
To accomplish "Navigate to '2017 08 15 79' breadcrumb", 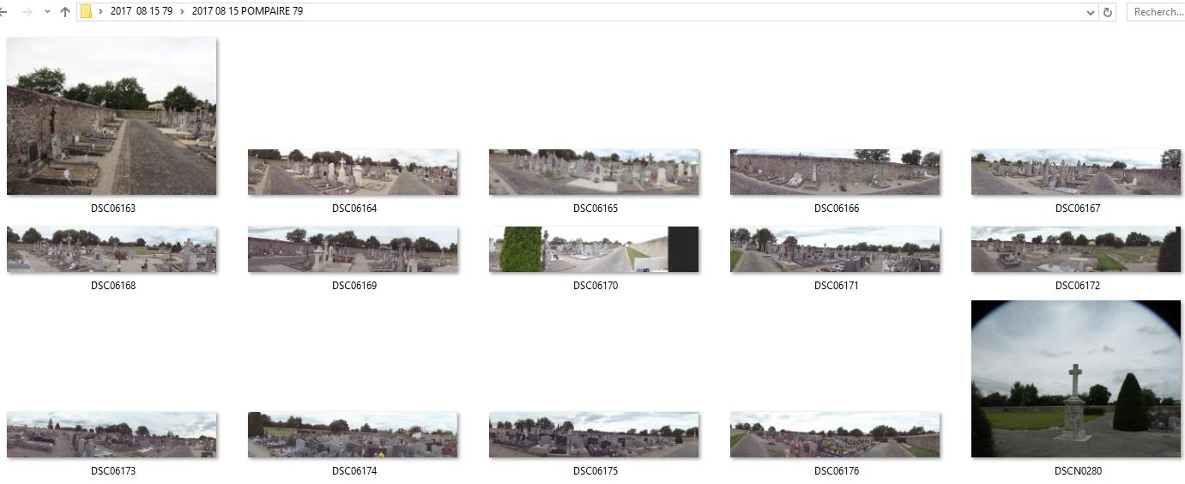I will (142, 11).
